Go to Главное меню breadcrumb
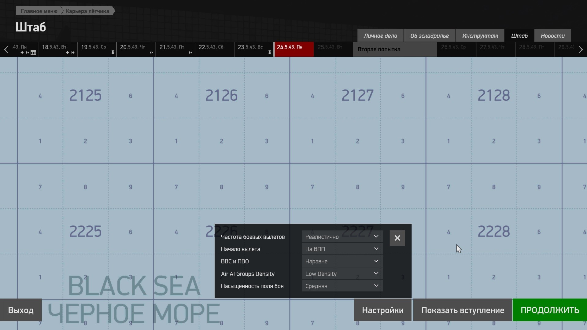The width and height of the screenshot is (587, 330). click(39, 11)
